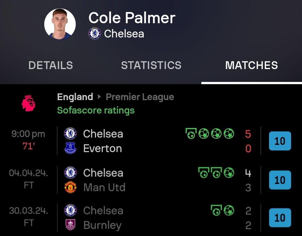The height and width of the screenshot is (236, 302).
Task: Tap the penalty goal icon in Everton match
Action: [x=191, y=133]
